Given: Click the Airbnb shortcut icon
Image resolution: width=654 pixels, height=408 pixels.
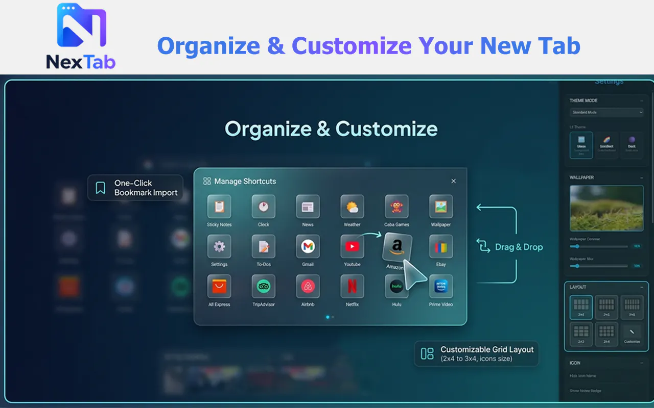Looking at the screenshot, I should (308, 287).
